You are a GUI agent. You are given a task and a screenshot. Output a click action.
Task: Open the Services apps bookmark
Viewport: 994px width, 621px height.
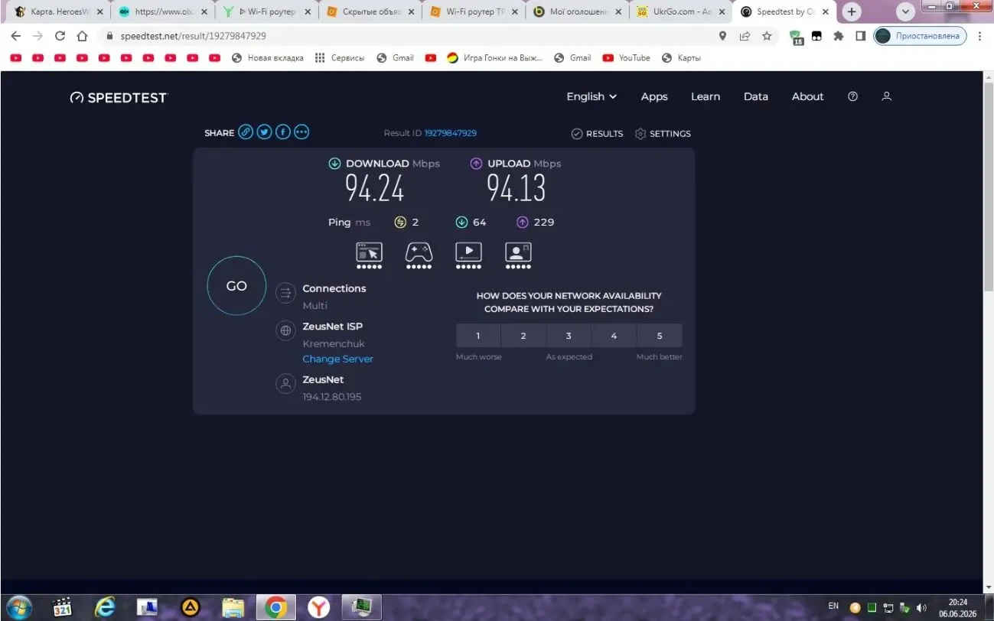[340, 58]
